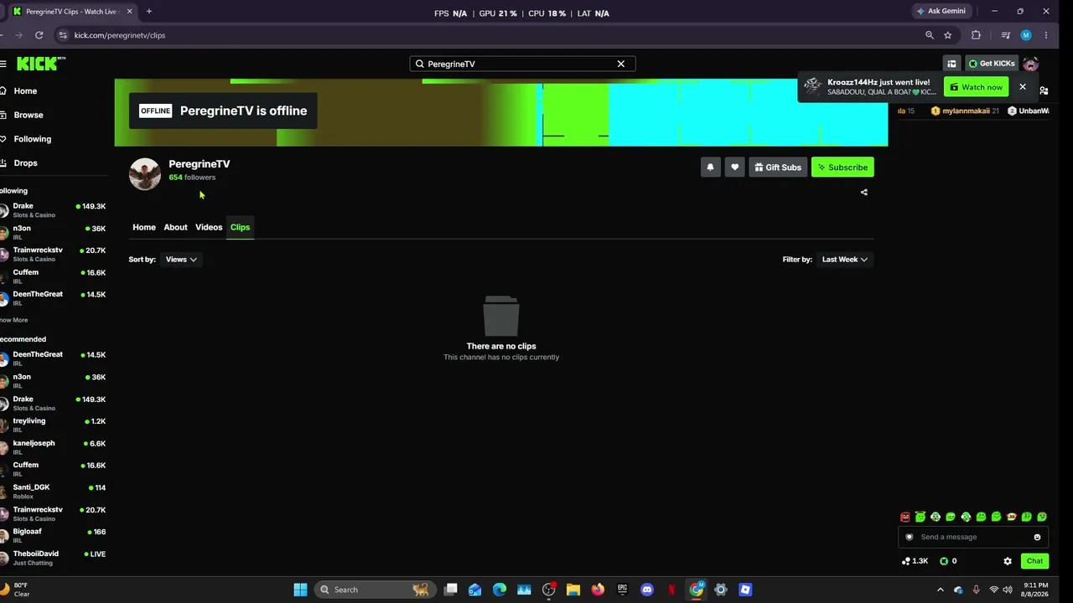The width and height of the screenshot is (1073, 603).
Task: Clear the PeregrineTV search text
Action: (x=621, y=64)
